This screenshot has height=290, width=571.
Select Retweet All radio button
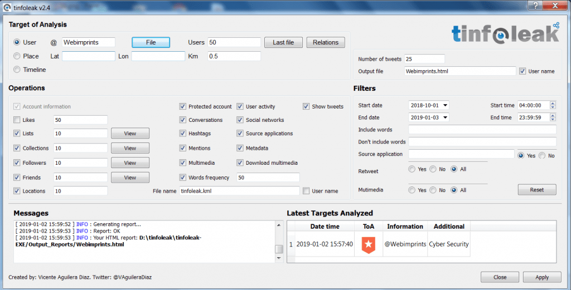454,169
